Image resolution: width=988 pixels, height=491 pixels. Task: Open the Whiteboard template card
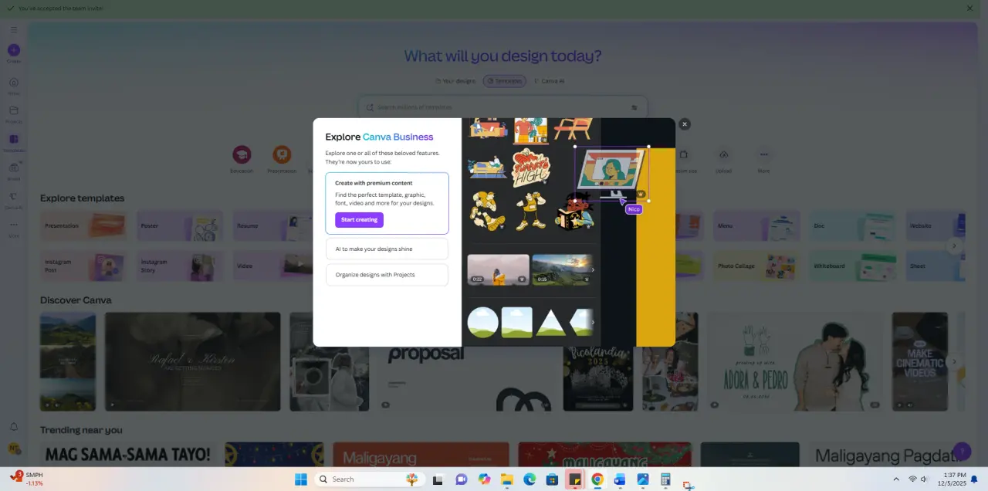pyautogui.click(x=852, y=266)
